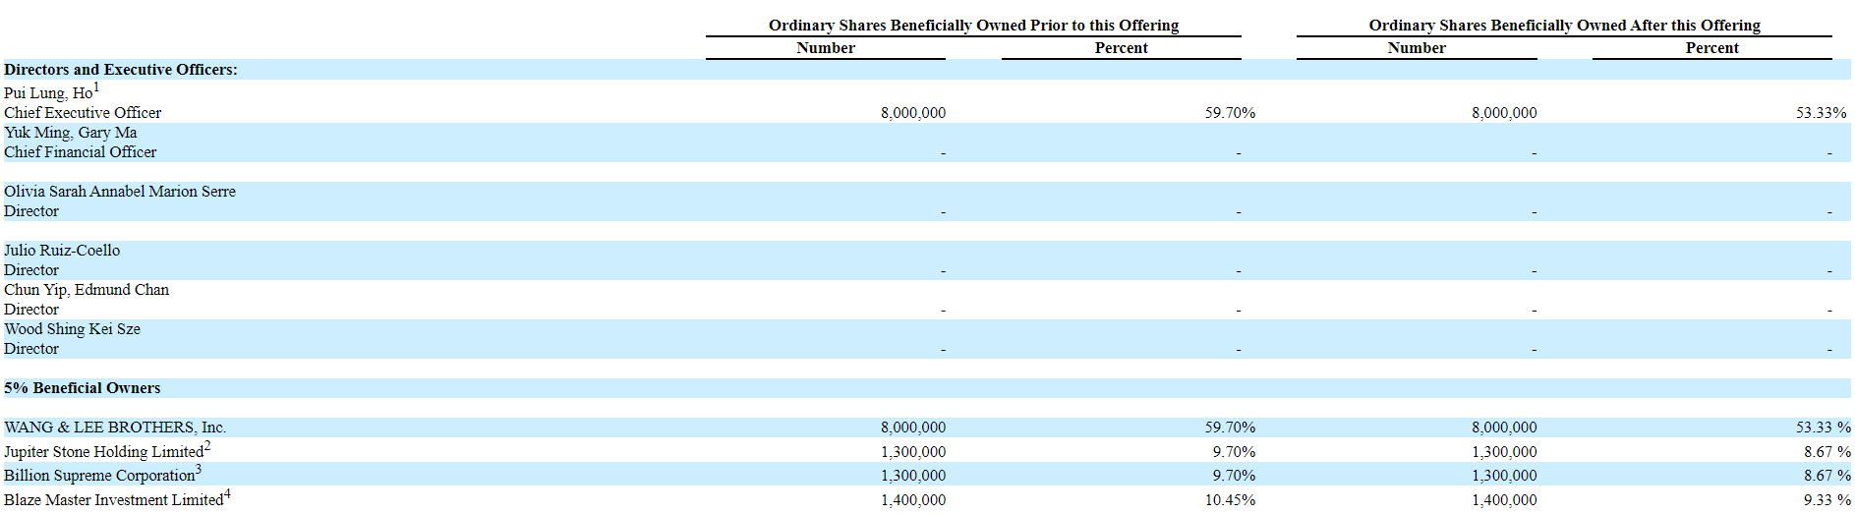1855x514 pixels.
Task: Click the 'Chief Financial Officer' title text
Action: point(80,152)
